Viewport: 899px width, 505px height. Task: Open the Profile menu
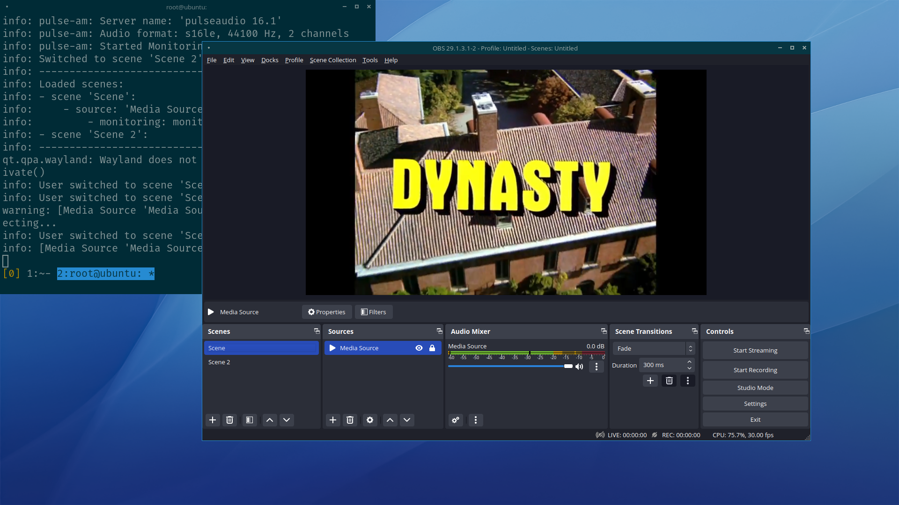click(294, 60)
